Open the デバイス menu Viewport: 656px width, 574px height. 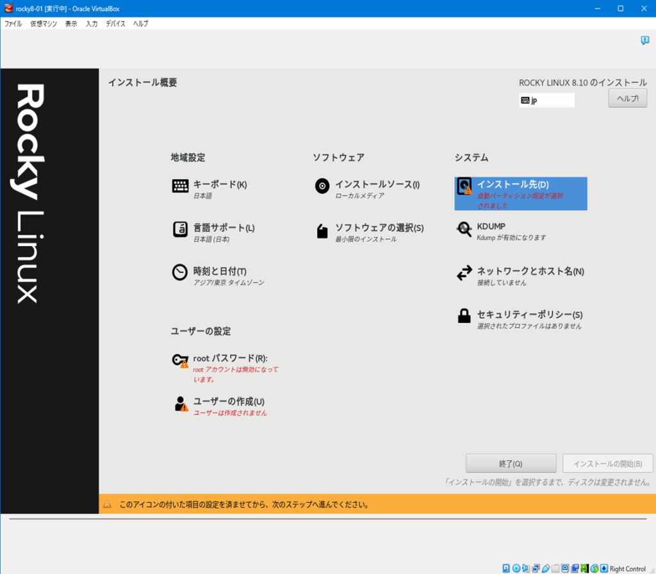tap(115, 24)
